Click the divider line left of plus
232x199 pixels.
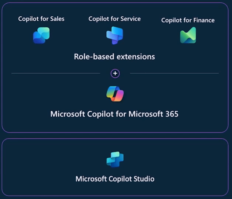click(x=55, y=74)
